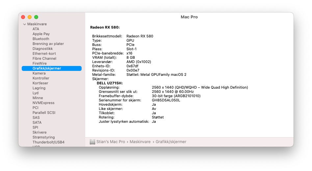Image resolution: width=312 pixels, height=171 pixels.
Task: Click Maskinvare in the path bar
Action: (x=140, y=142)
